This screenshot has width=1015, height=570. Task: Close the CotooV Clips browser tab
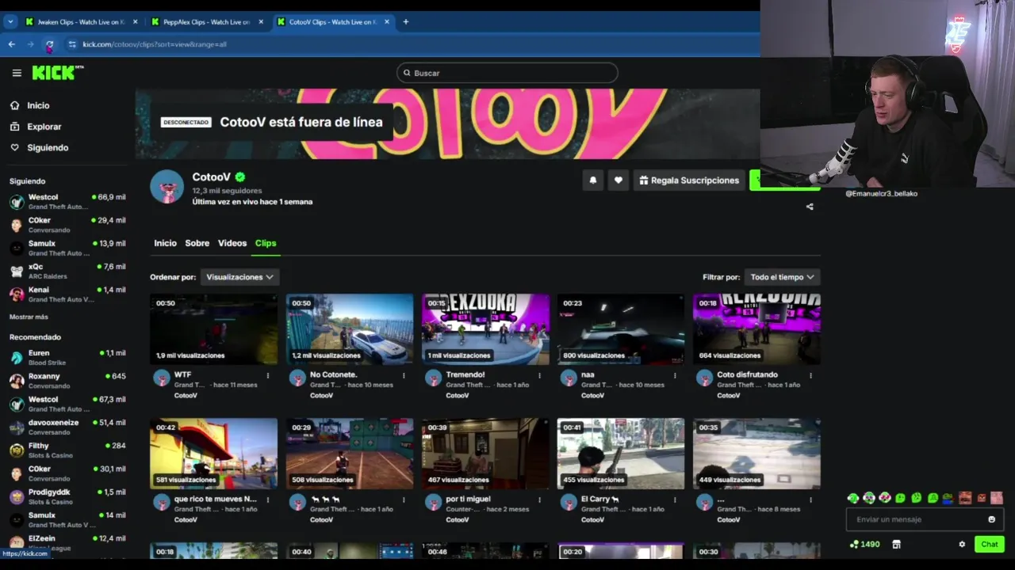click(x=387, y=22)
